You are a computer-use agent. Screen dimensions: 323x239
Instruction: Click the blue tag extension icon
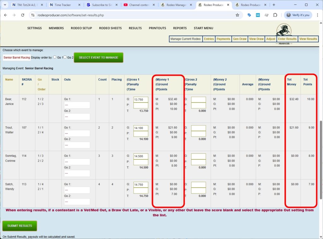(x=249, y=15)
